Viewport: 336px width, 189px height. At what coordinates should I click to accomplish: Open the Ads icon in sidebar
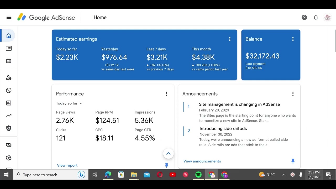9,48
